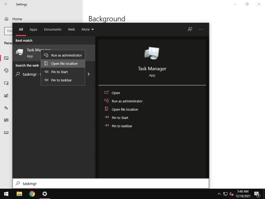265x199 pixels.
Task: Click the magnifier icon in search box
Action: (18, 183)
